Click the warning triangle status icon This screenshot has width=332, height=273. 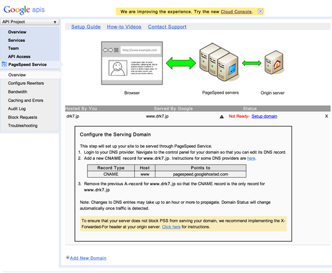tap(222, 117)
